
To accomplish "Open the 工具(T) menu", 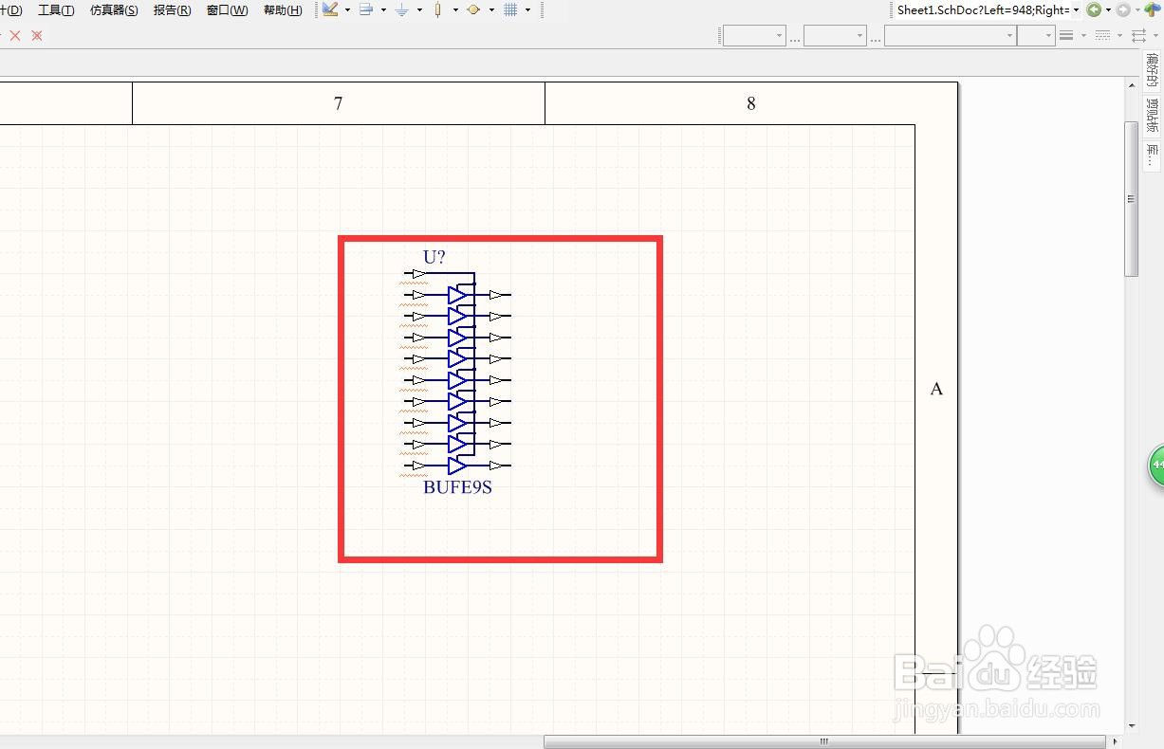I will click(55, 10).
